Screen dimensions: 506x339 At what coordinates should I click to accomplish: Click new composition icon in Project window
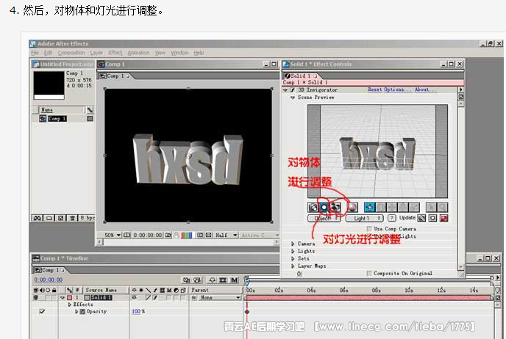click(60, 218)
